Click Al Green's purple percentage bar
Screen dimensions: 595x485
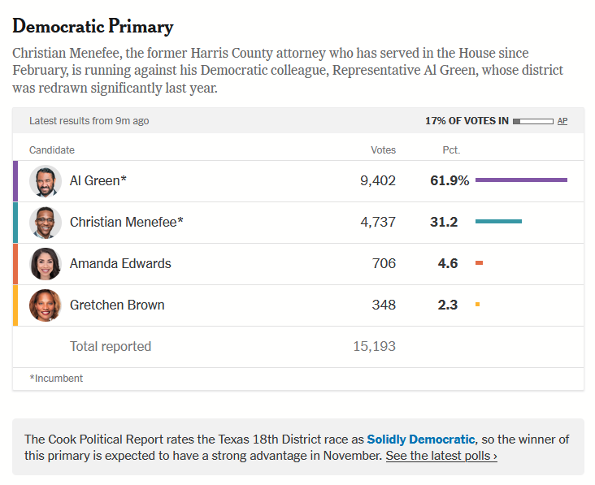pos(521,180)
